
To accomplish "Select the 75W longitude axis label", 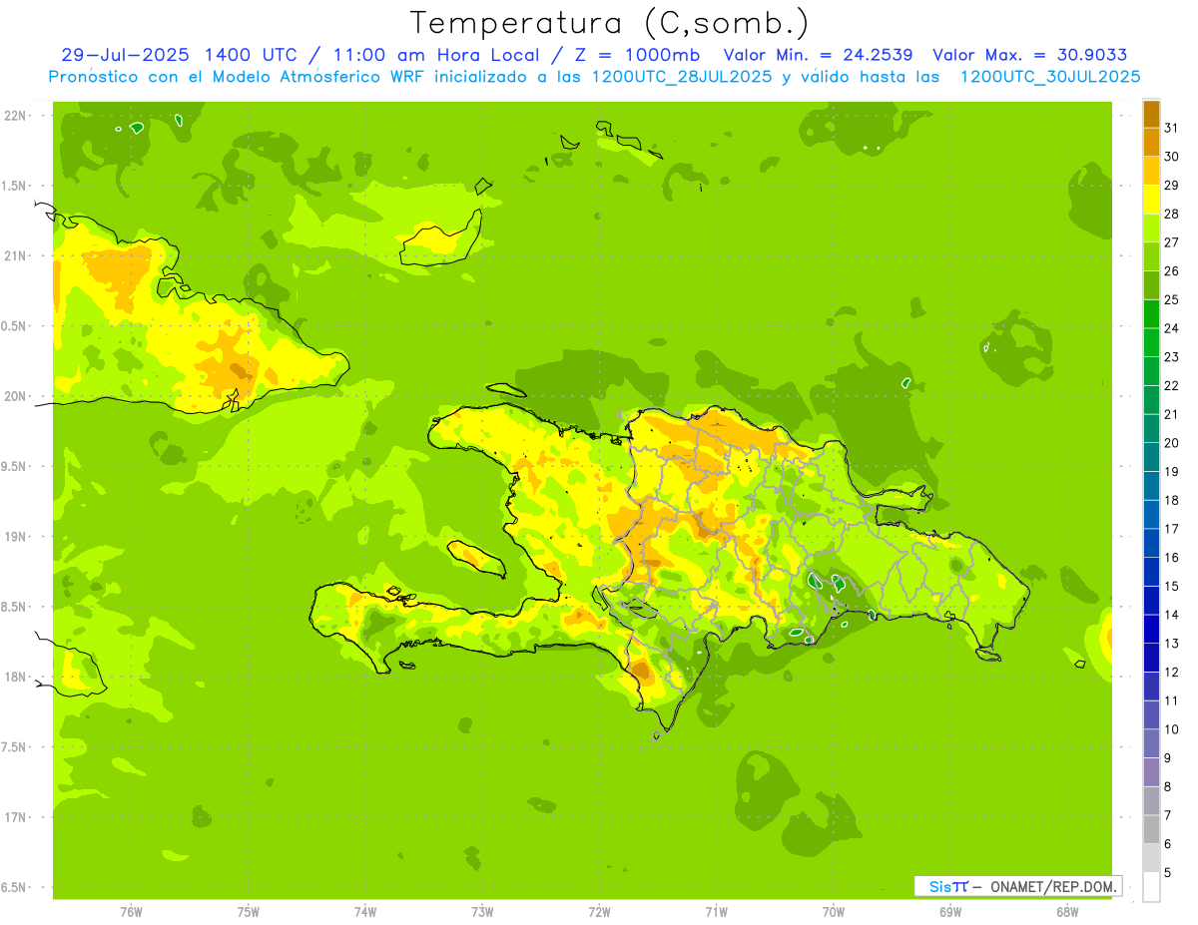I will coord(249,913).
